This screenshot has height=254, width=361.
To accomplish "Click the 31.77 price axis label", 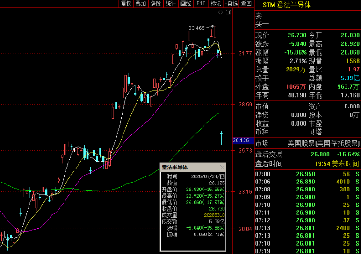I will click(x=245, y=54).
